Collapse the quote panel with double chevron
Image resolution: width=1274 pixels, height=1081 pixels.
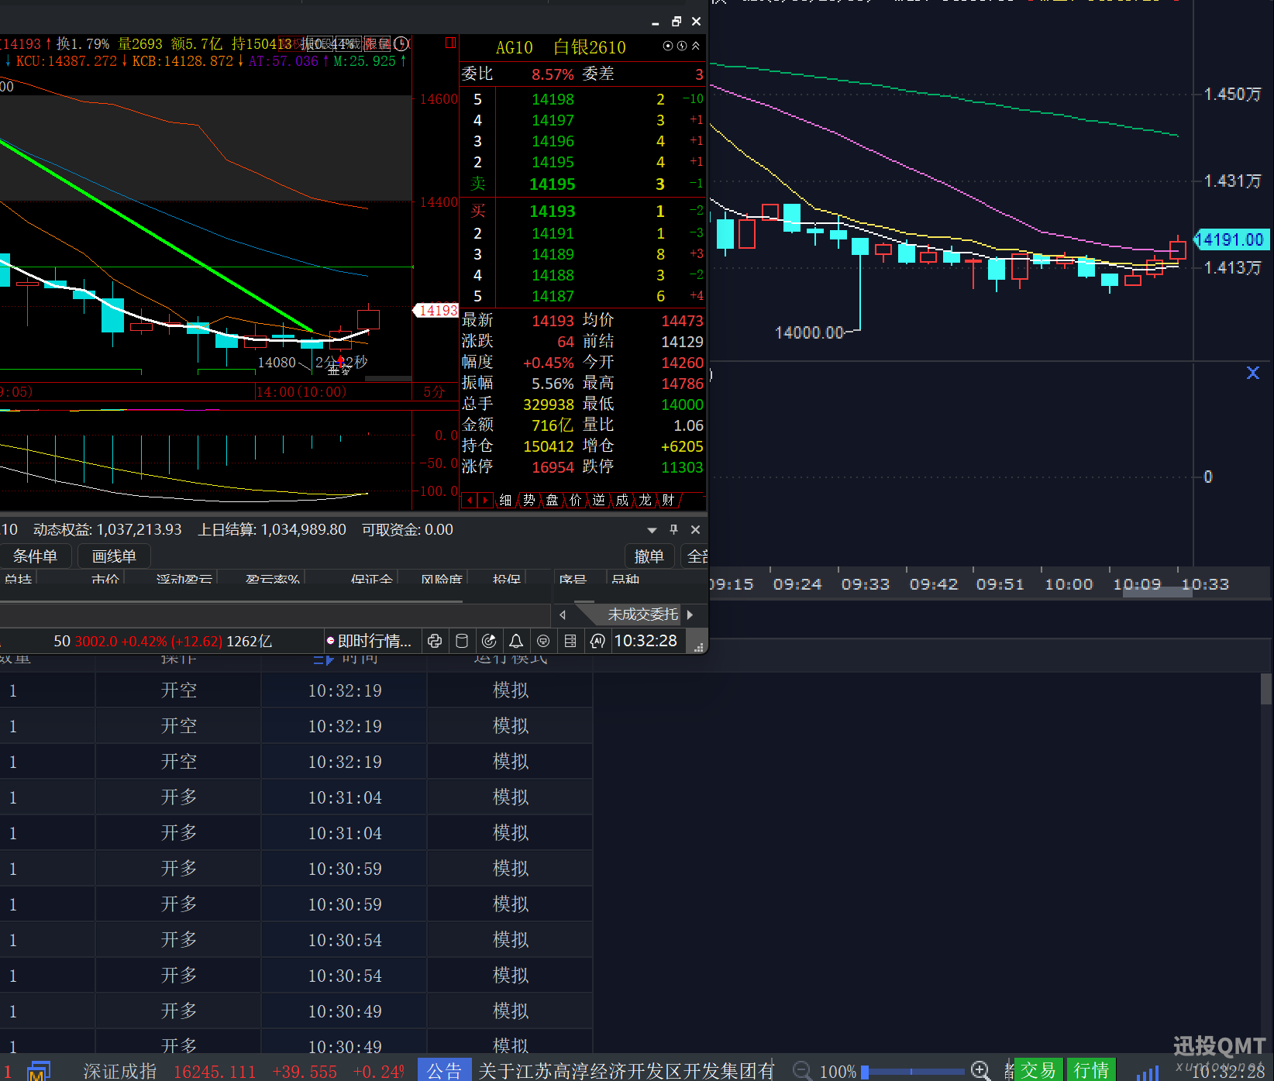(x=696, y=46)
